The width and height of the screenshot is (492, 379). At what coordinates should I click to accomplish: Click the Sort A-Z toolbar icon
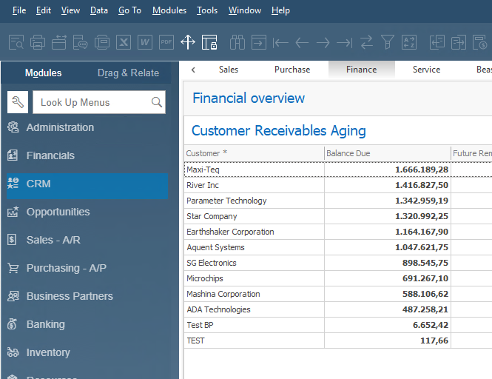pos(409,42)
